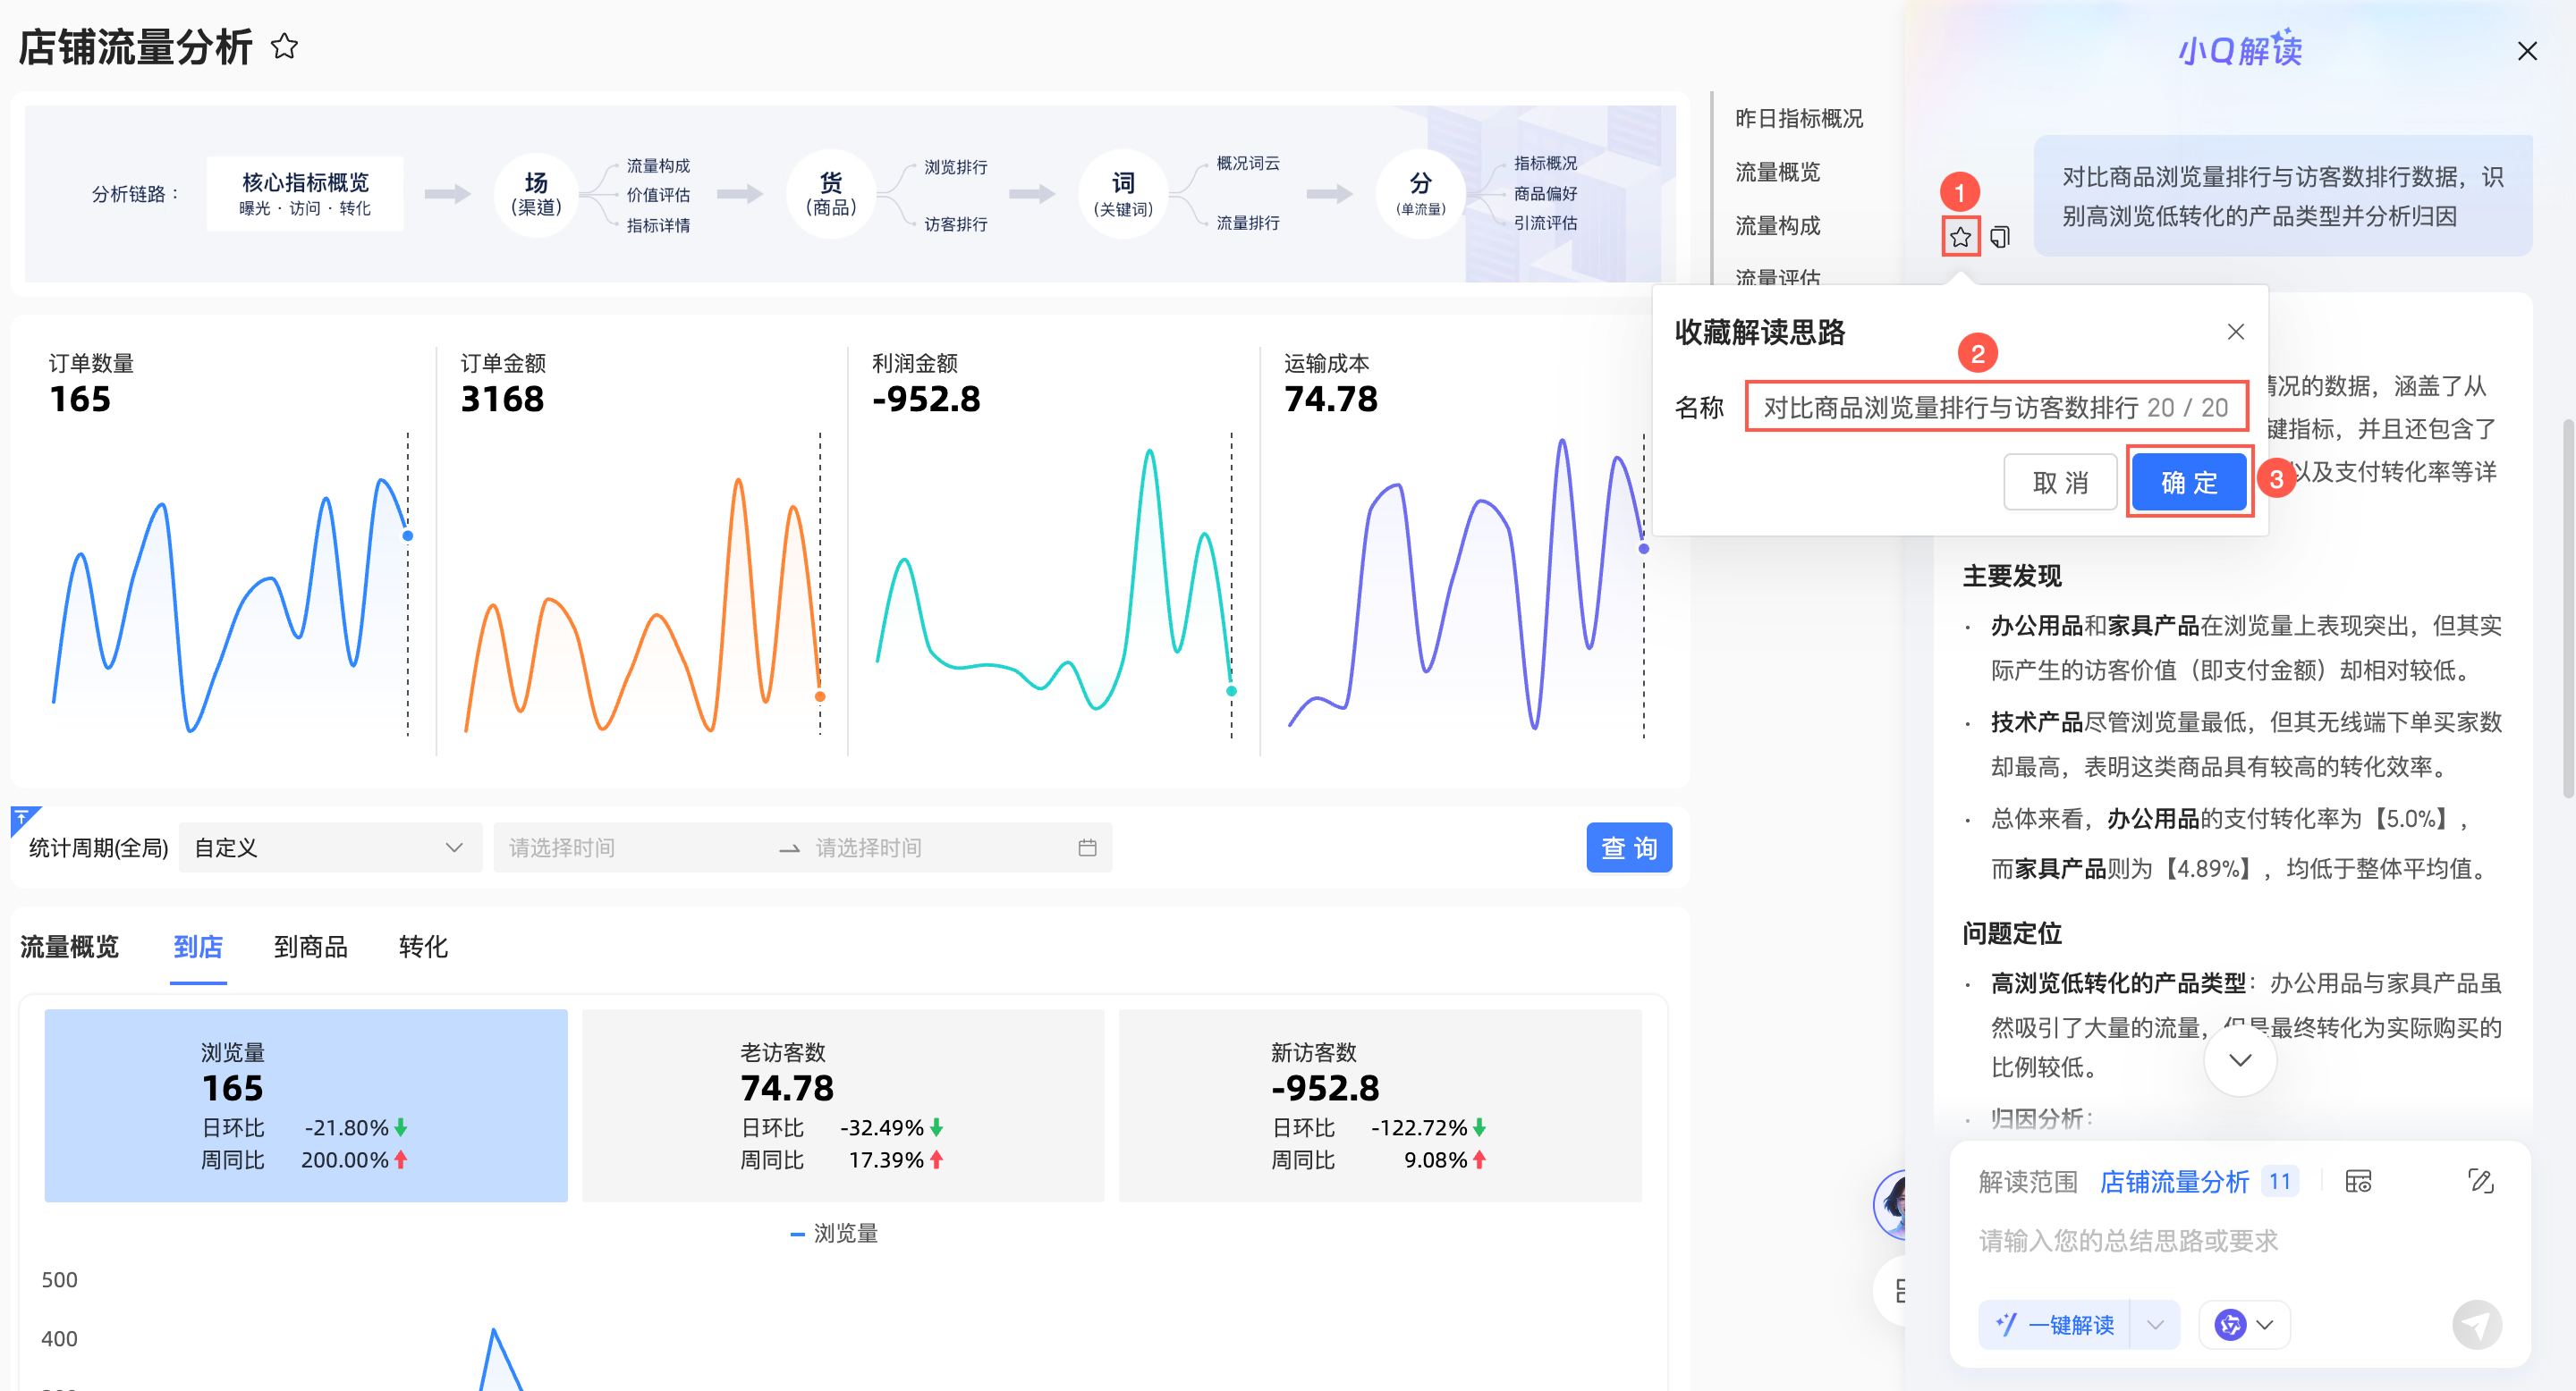Close the 收藏解读思路 popup with X

pos(2236,332)
